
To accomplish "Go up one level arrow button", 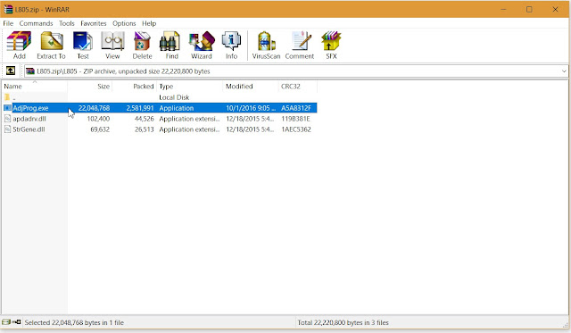I will point(11,71).
